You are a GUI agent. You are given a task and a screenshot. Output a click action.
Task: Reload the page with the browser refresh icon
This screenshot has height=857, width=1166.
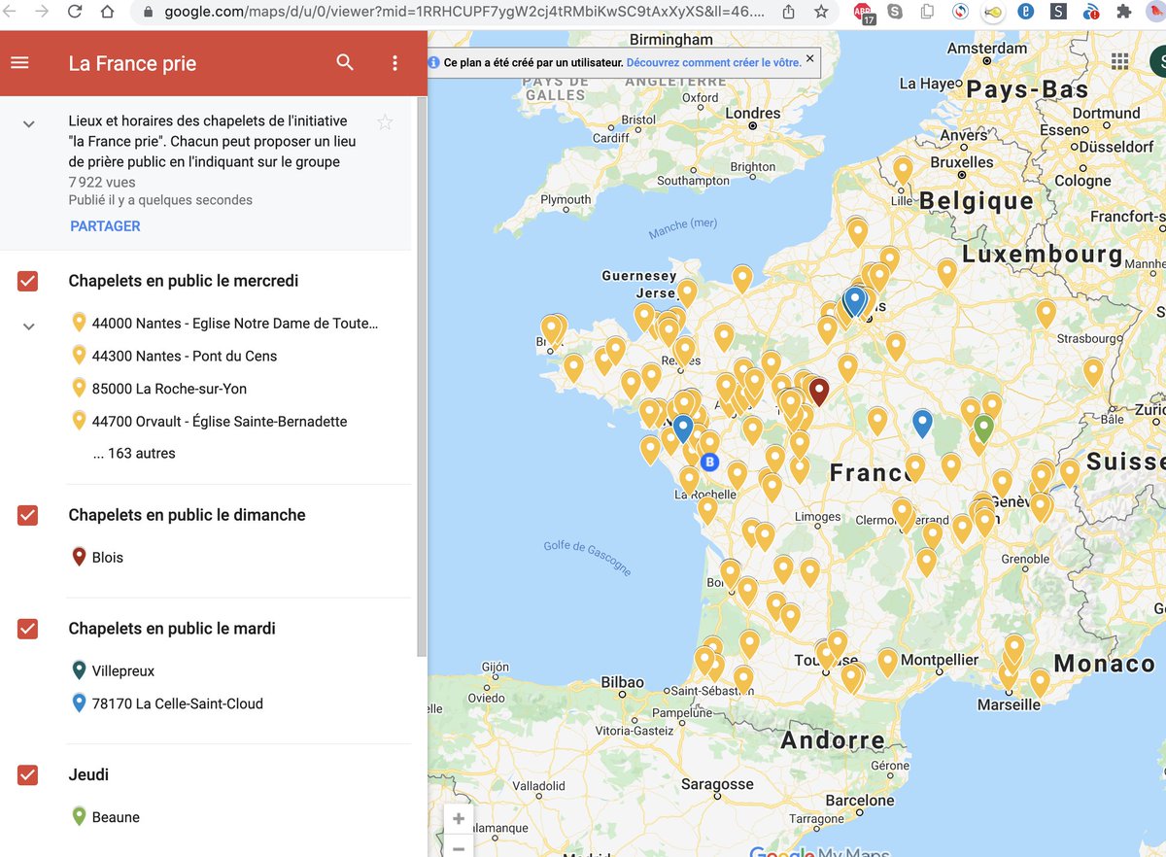[x=75, y=13]
